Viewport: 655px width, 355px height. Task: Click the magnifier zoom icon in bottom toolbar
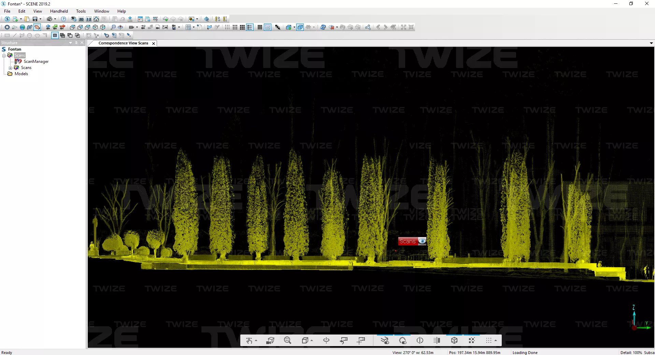click(287, 340)
